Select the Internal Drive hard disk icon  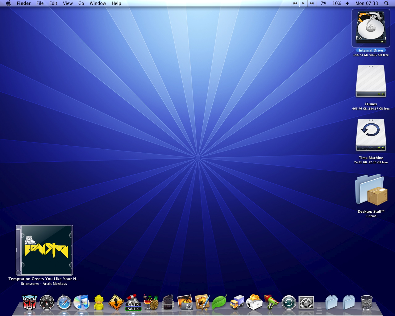(x=371, y=28)
